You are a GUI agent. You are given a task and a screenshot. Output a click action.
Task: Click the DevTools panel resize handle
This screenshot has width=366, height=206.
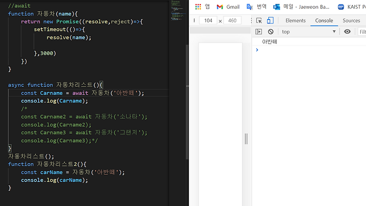(x=246, y=139)
